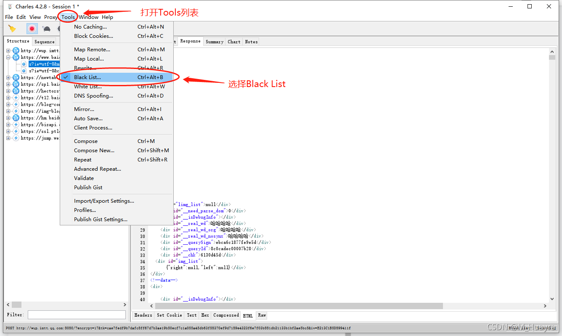Click the lightning icon beside https://img-blo
Image resolution: width=562 pixels, height=336 pixels.
(16, 111)
